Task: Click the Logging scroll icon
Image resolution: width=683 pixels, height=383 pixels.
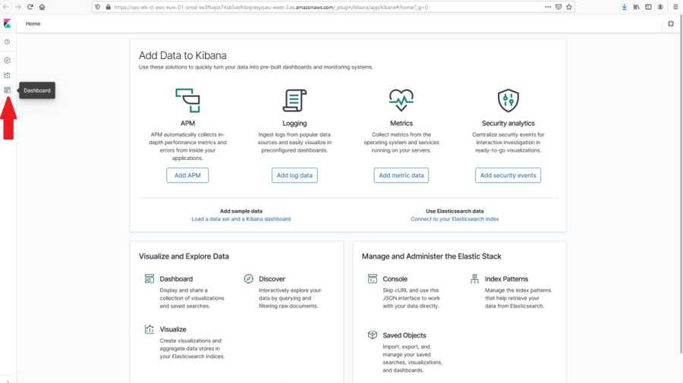Action: click(294, 100)
